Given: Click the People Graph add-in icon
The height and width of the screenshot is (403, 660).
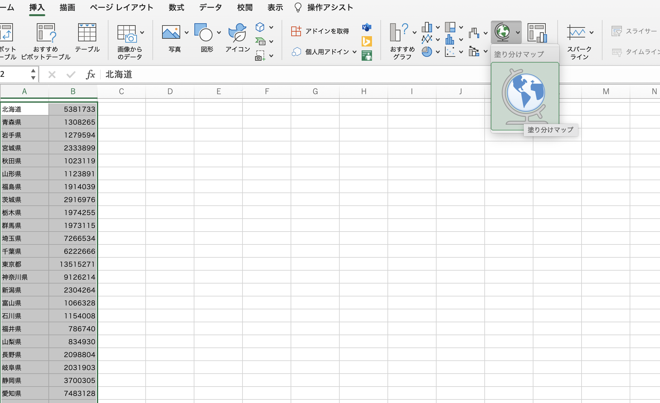Looking at the screenshot, I should click(367, 56).
